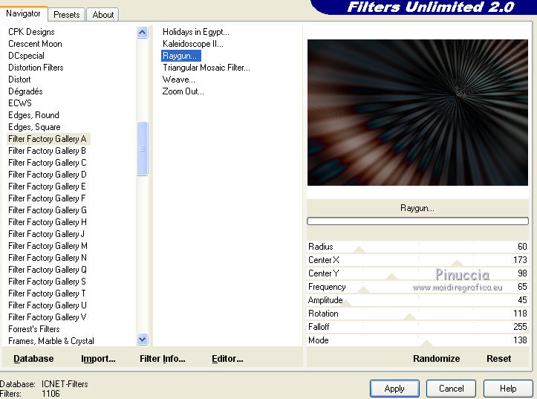This screenshot has height=399, width=537.
Task: Select Filter Factory Gallery V
Action: point(47,317)
